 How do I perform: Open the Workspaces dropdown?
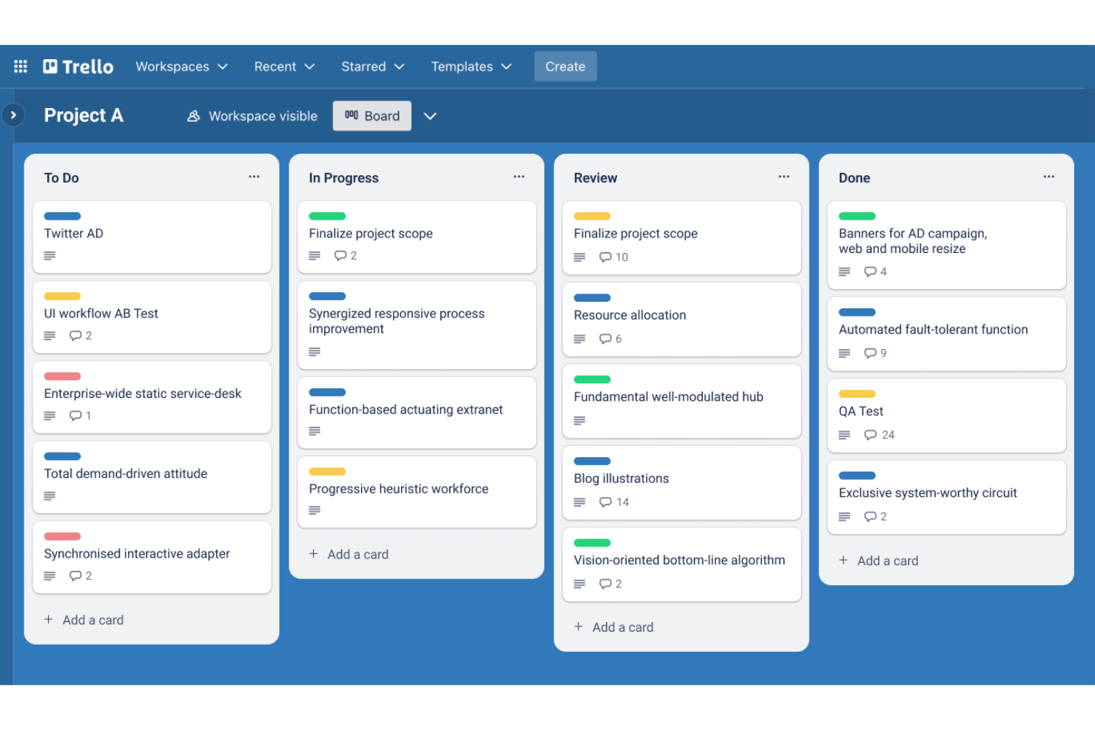click(x=181, y=66)
